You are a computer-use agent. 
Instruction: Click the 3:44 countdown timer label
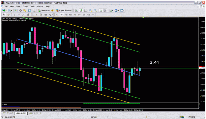[154, 62]
